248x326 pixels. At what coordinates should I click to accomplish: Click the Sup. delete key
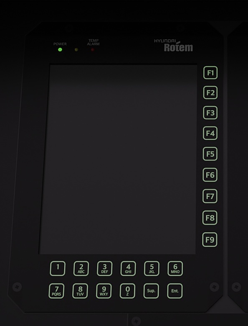point(151,291)
